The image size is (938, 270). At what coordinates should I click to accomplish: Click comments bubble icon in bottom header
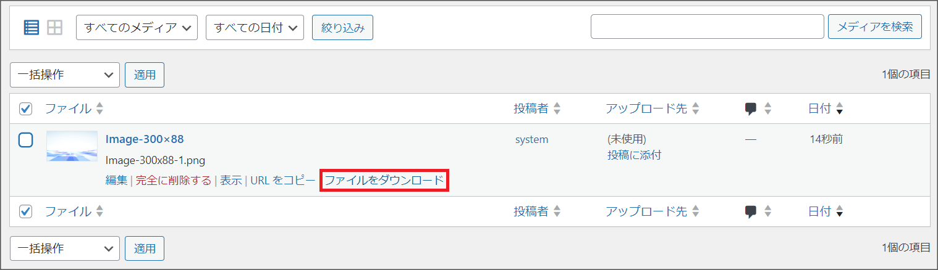(751, 211)
